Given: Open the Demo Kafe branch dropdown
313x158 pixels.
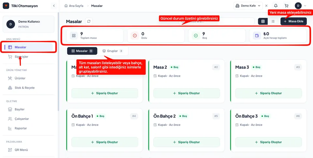Looking at the screenshot, I should tap(248, 6).
